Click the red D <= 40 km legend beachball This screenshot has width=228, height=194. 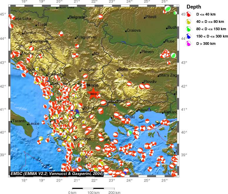coord(188,14)
